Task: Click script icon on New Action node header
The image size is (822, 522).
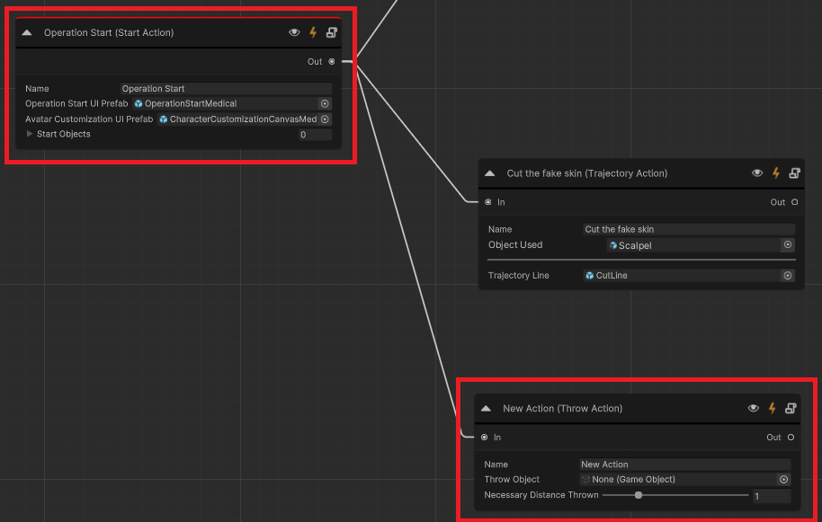Action: pyautogui.click(x=791, y=409)
